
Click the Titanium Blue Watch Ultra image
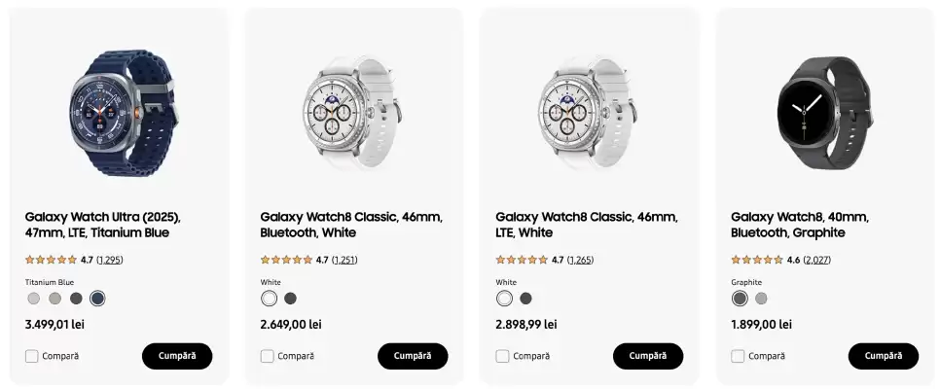point(119,104)
